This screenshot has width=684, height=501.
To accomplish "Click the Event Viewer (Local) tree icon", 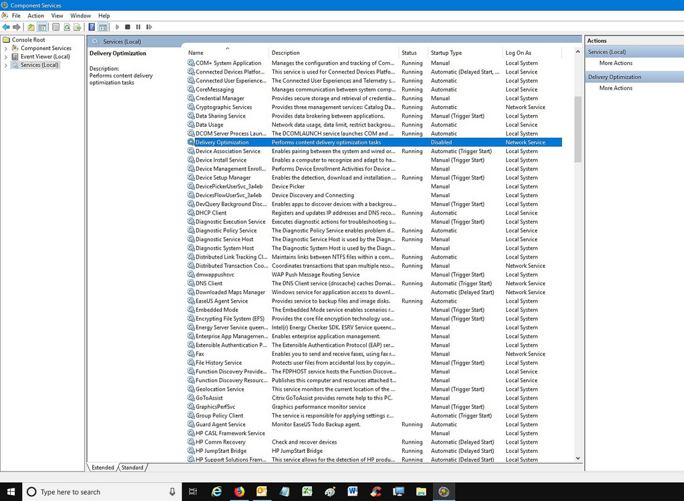I will pos(15,56).
